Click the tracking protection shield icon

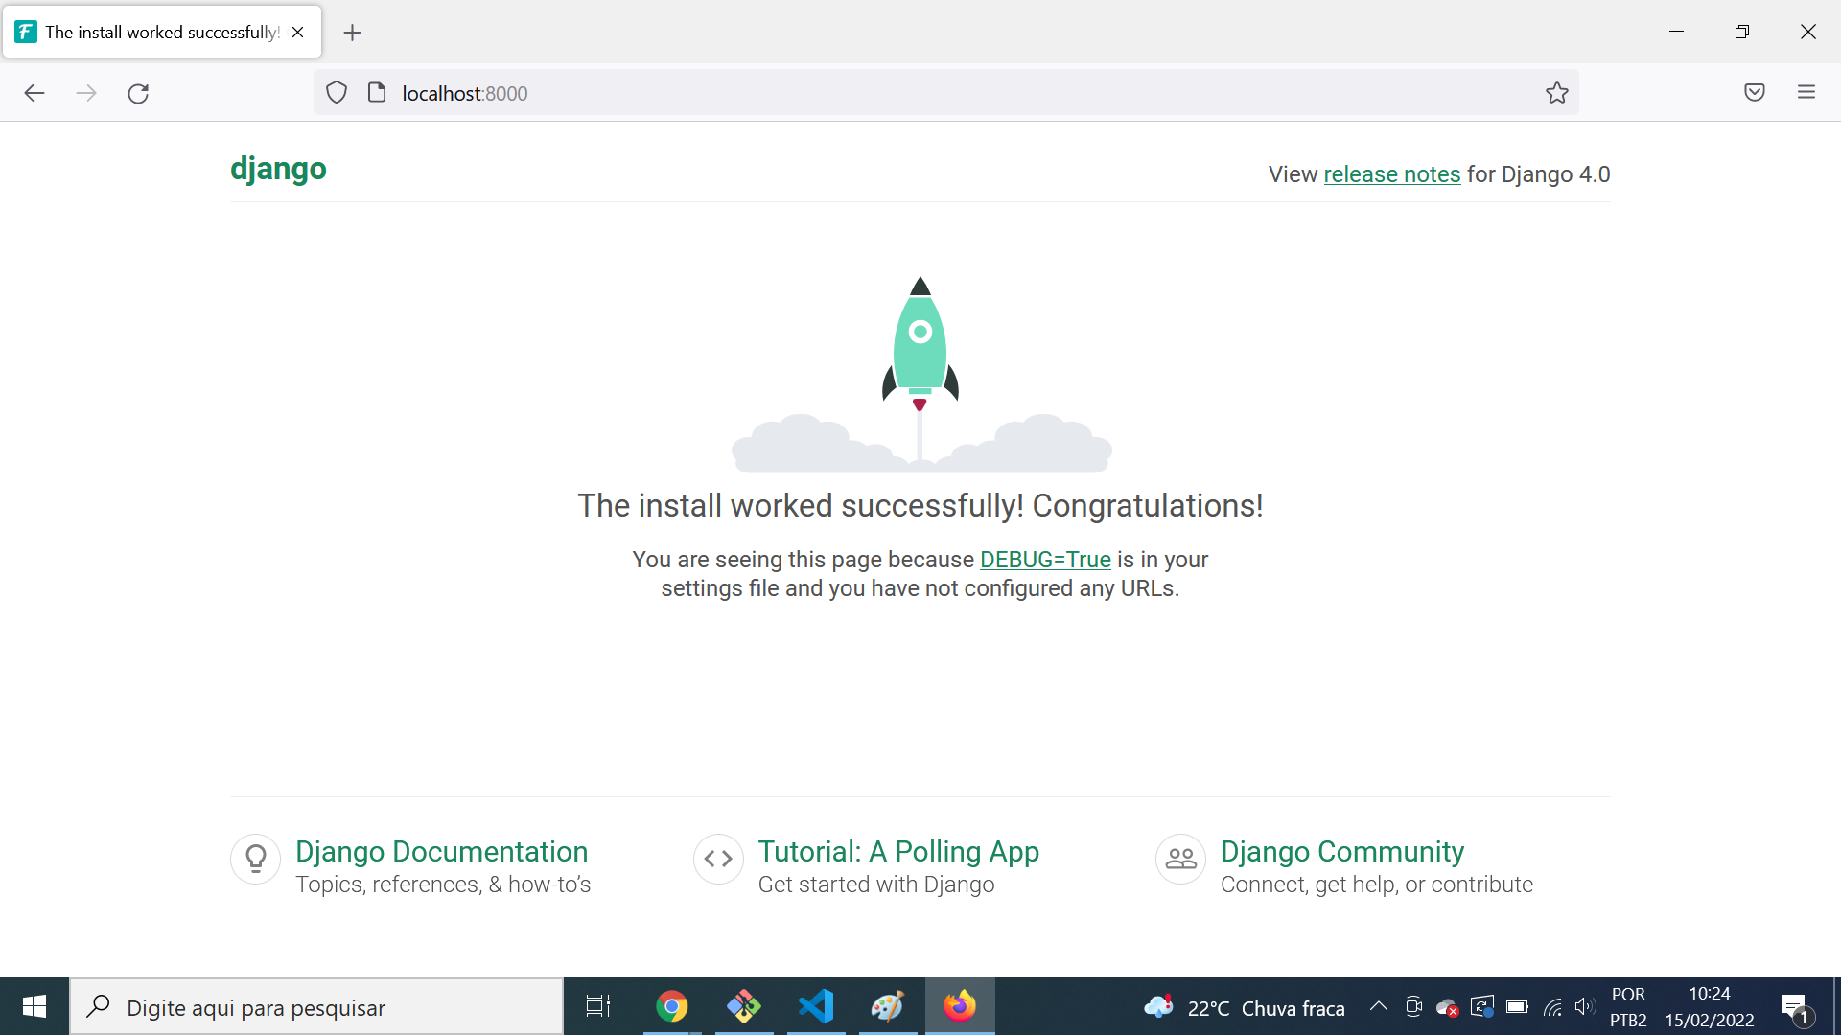[337, 93]
